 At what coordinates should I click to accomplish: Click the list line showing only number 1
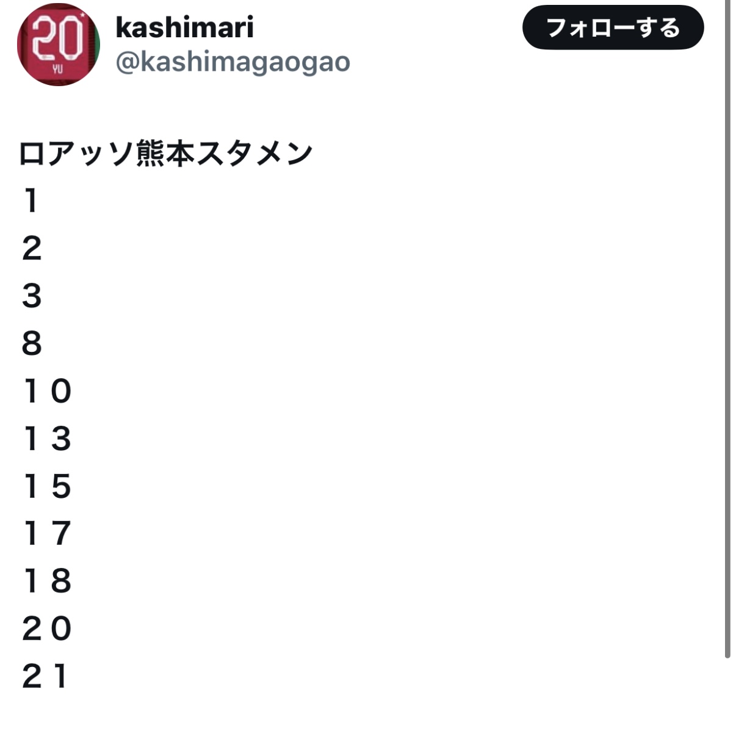tap(31, 200)
